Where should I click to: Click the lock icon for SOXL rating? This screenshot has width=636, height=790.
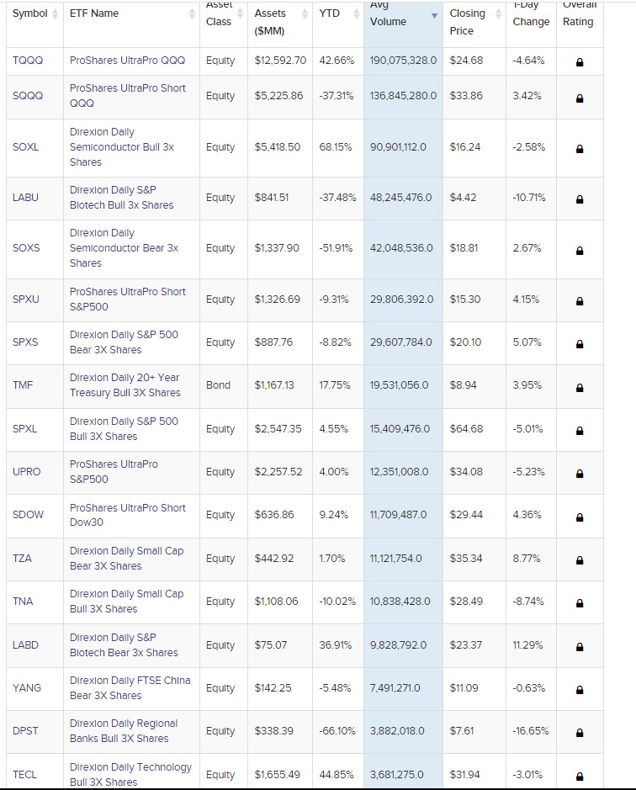(580, 149)
